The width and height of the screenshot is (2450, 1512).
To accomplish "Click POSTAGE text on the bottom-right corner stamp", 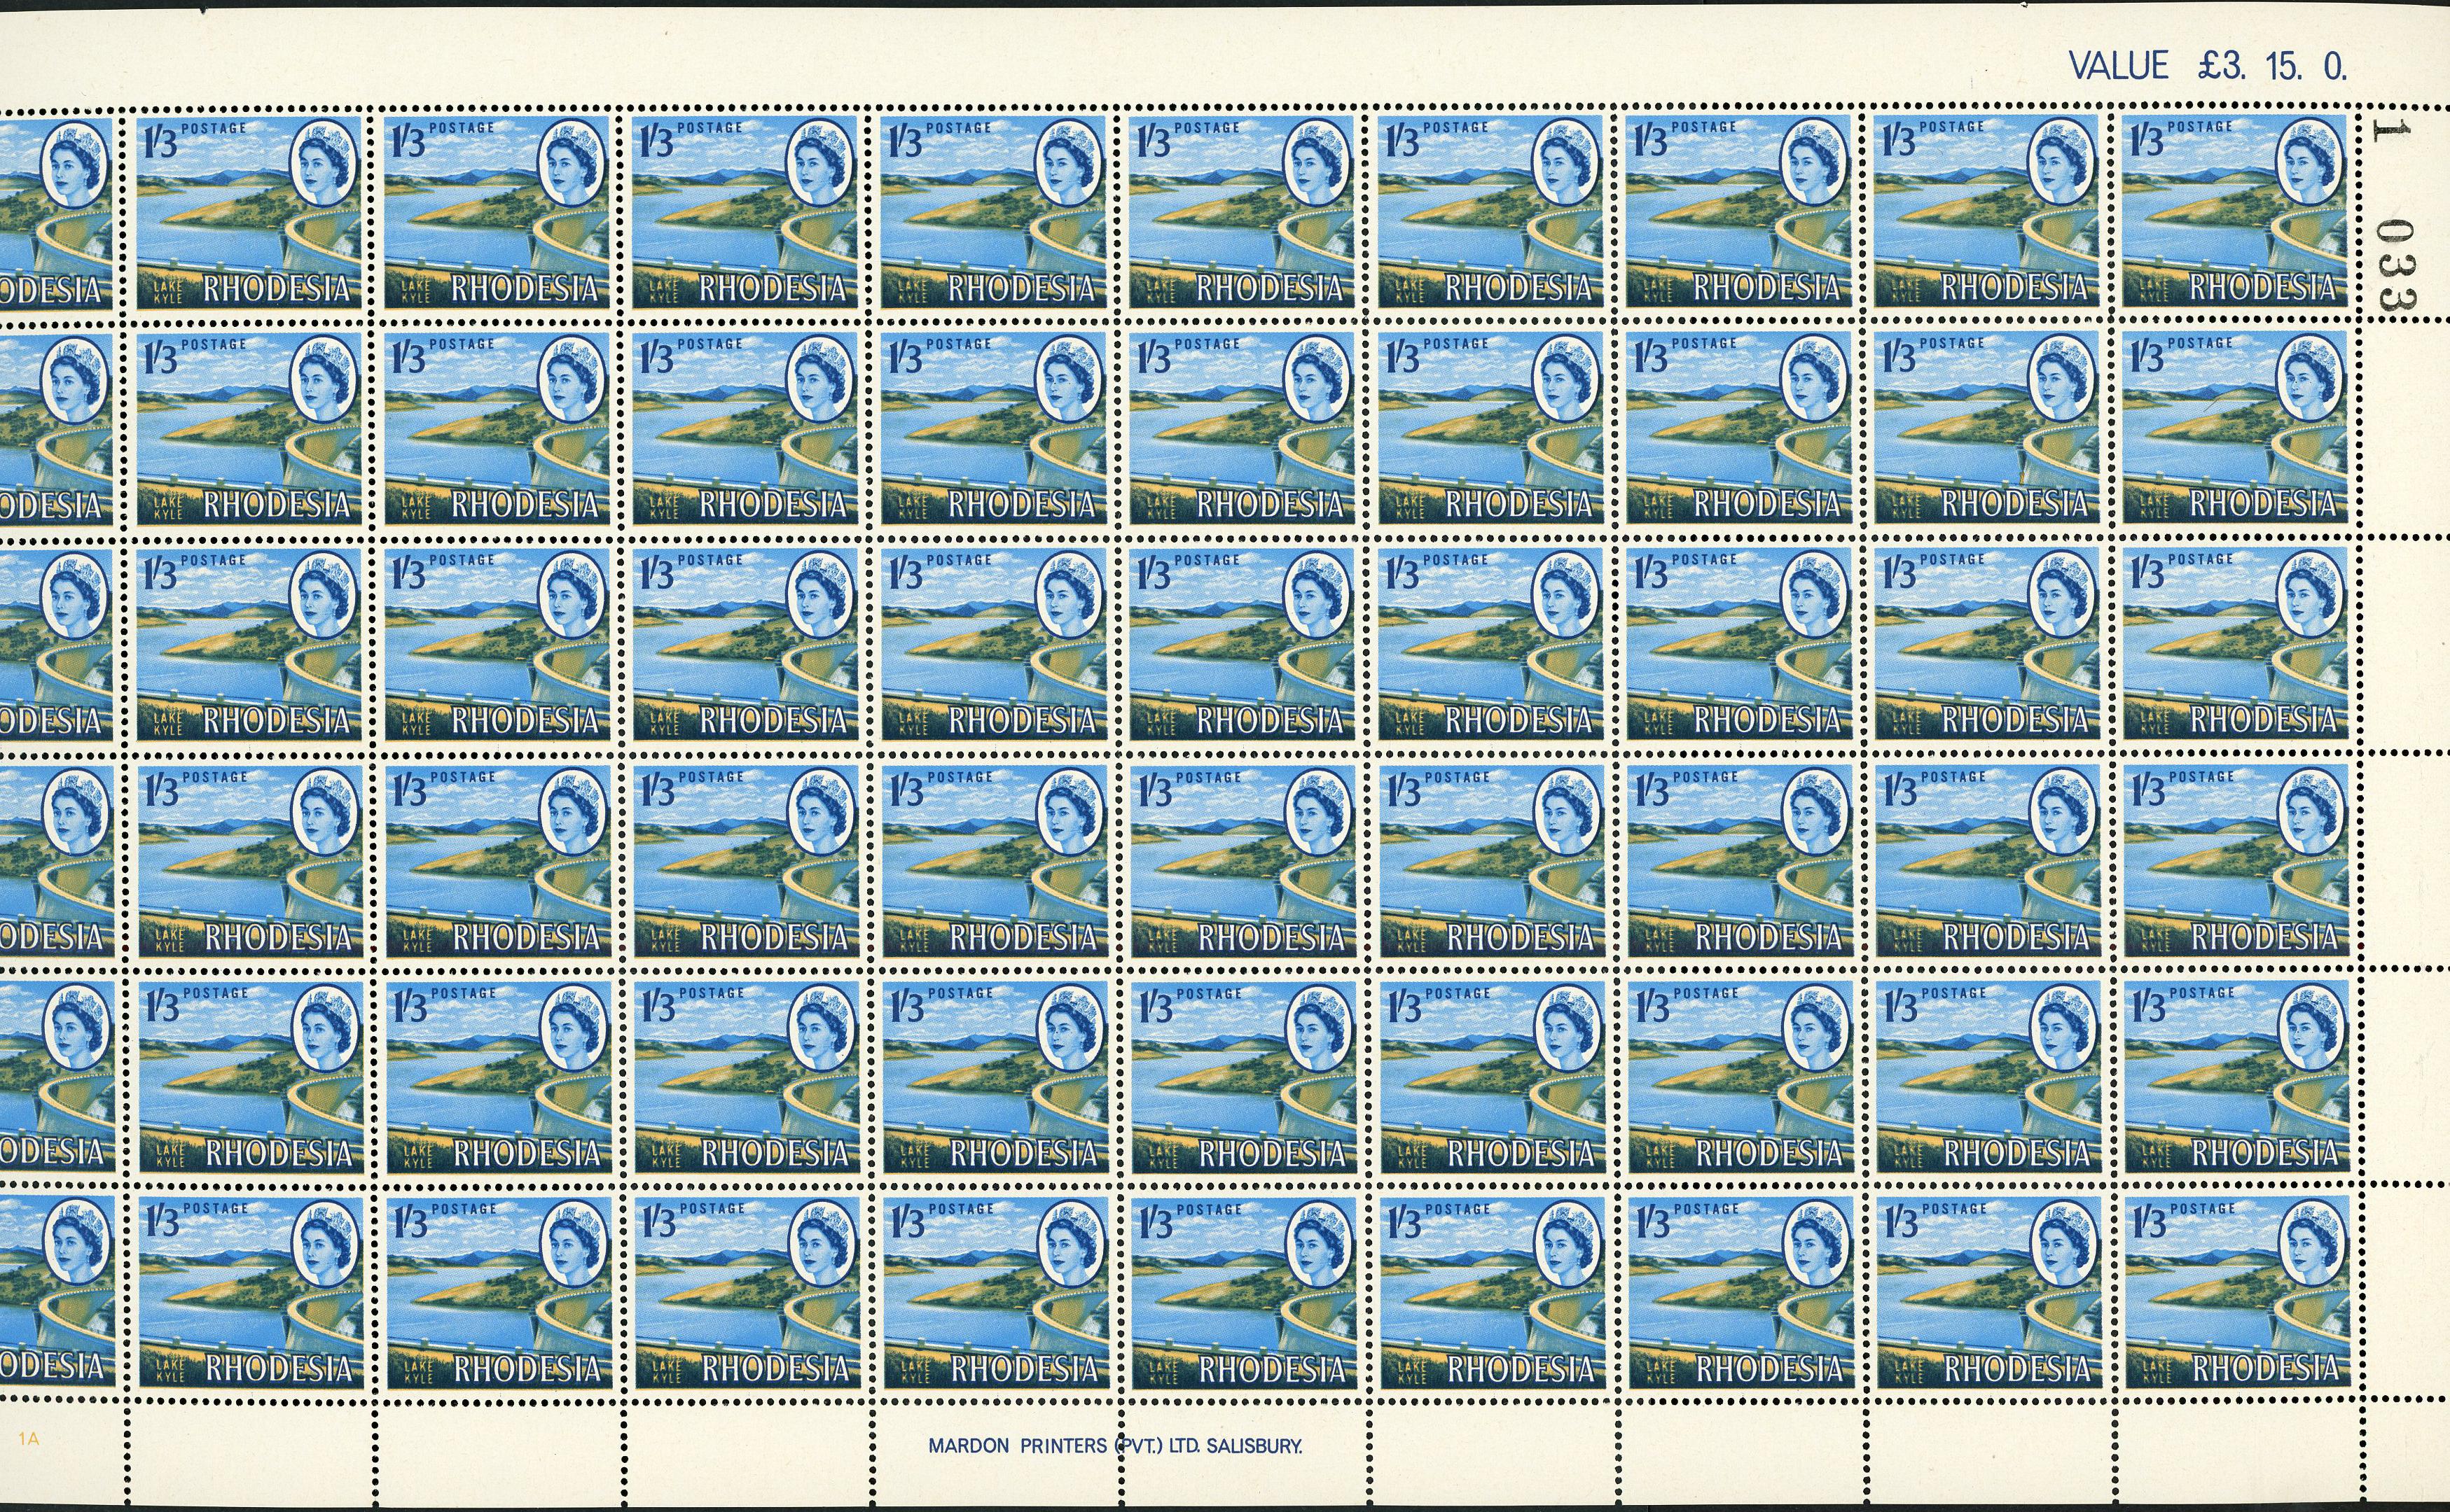I will click(2202, 1208).
